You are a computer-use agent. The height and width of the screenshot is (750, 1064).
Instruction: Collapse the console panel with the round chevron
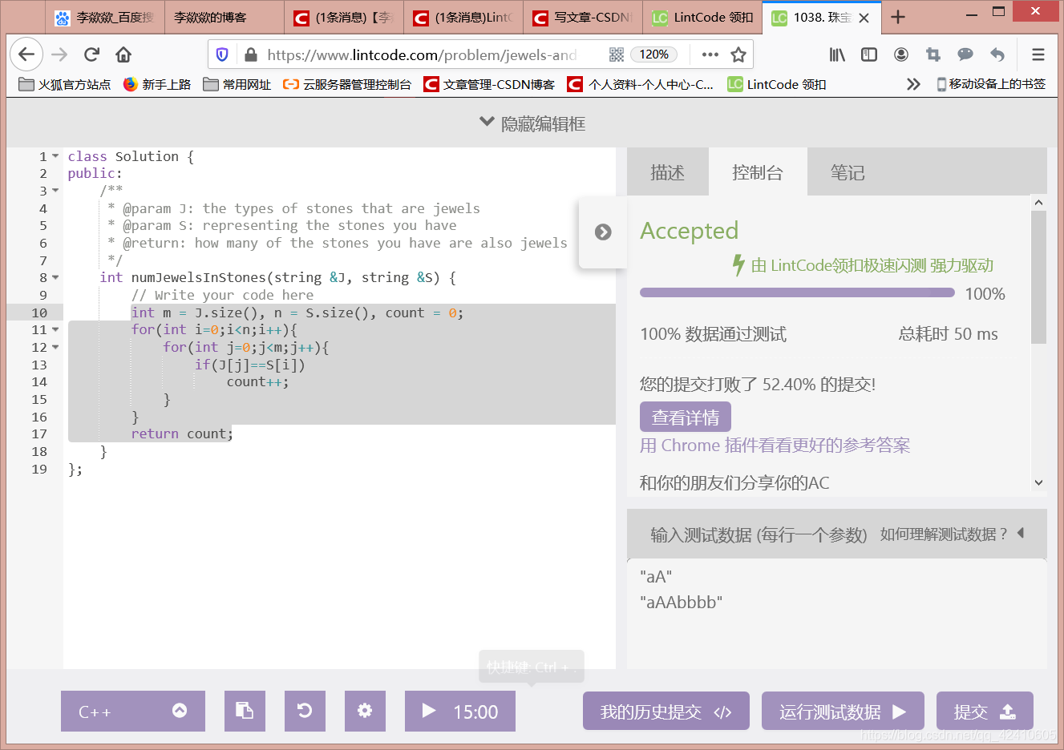pos(603,232)
